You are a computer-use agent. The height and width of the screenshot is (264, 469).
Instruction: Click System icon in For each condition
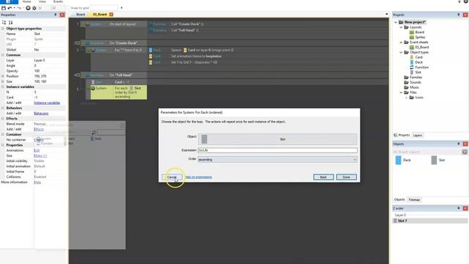(x=93, y=88)
